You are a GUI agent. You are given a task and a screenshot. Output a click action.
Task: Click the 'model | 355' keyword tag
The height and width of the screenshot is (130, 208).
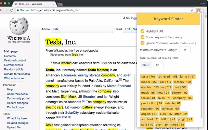point(149,82)
